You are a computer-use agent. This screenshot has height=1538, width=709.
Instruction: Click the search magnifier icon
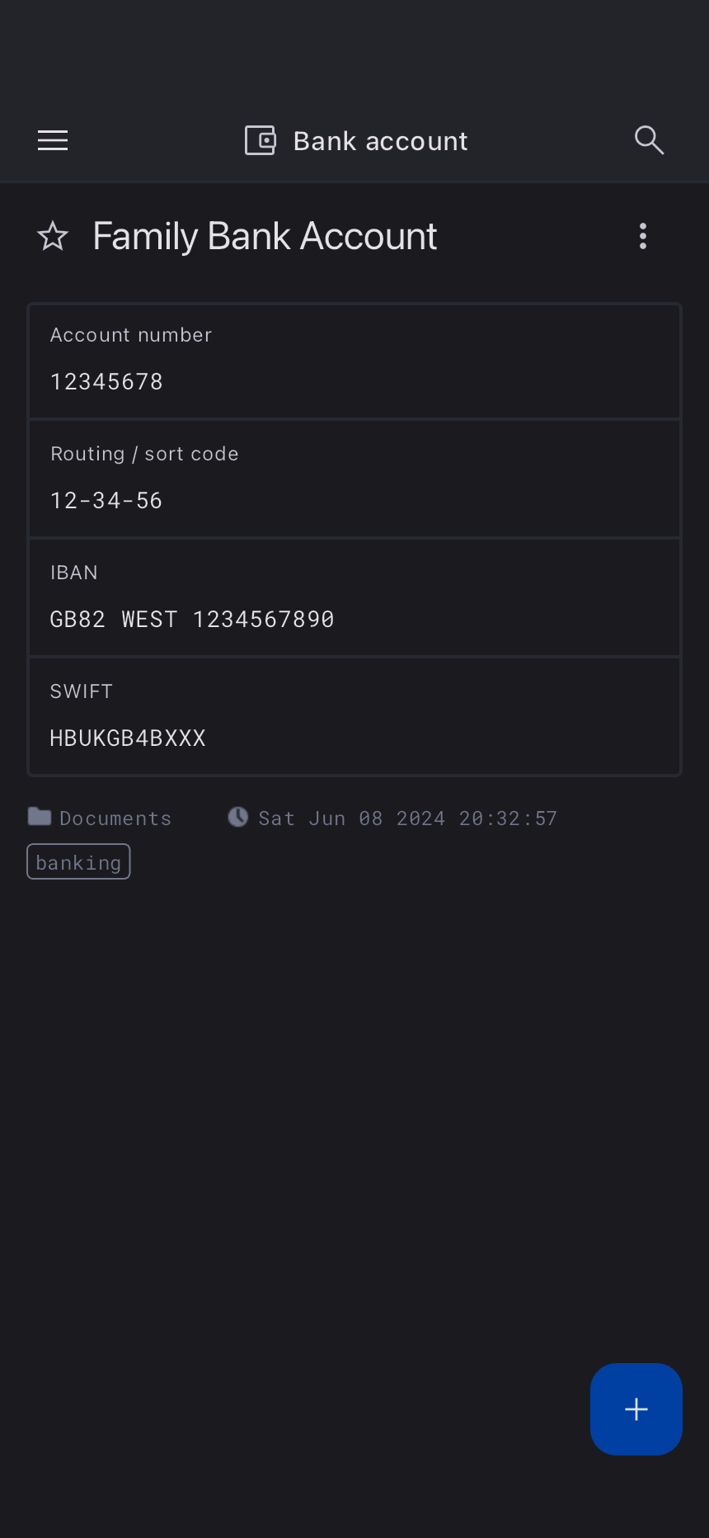tap(649, 141)
